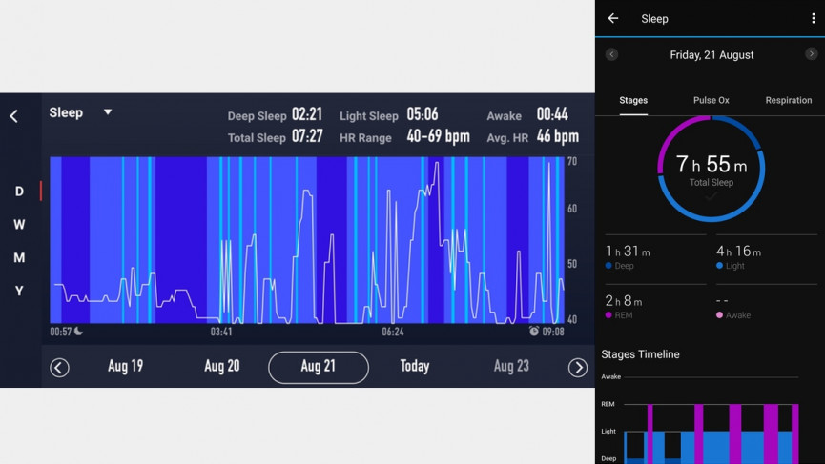Choose Aug 23 in the date strip

coord(511,366)
